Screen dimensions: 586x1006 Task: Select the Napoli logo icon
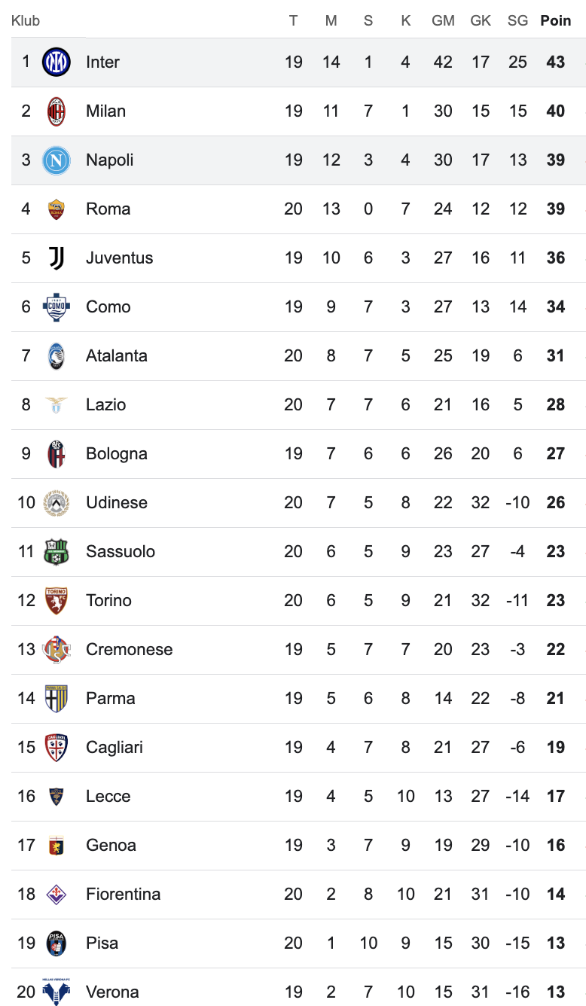[x=56, y=160]
